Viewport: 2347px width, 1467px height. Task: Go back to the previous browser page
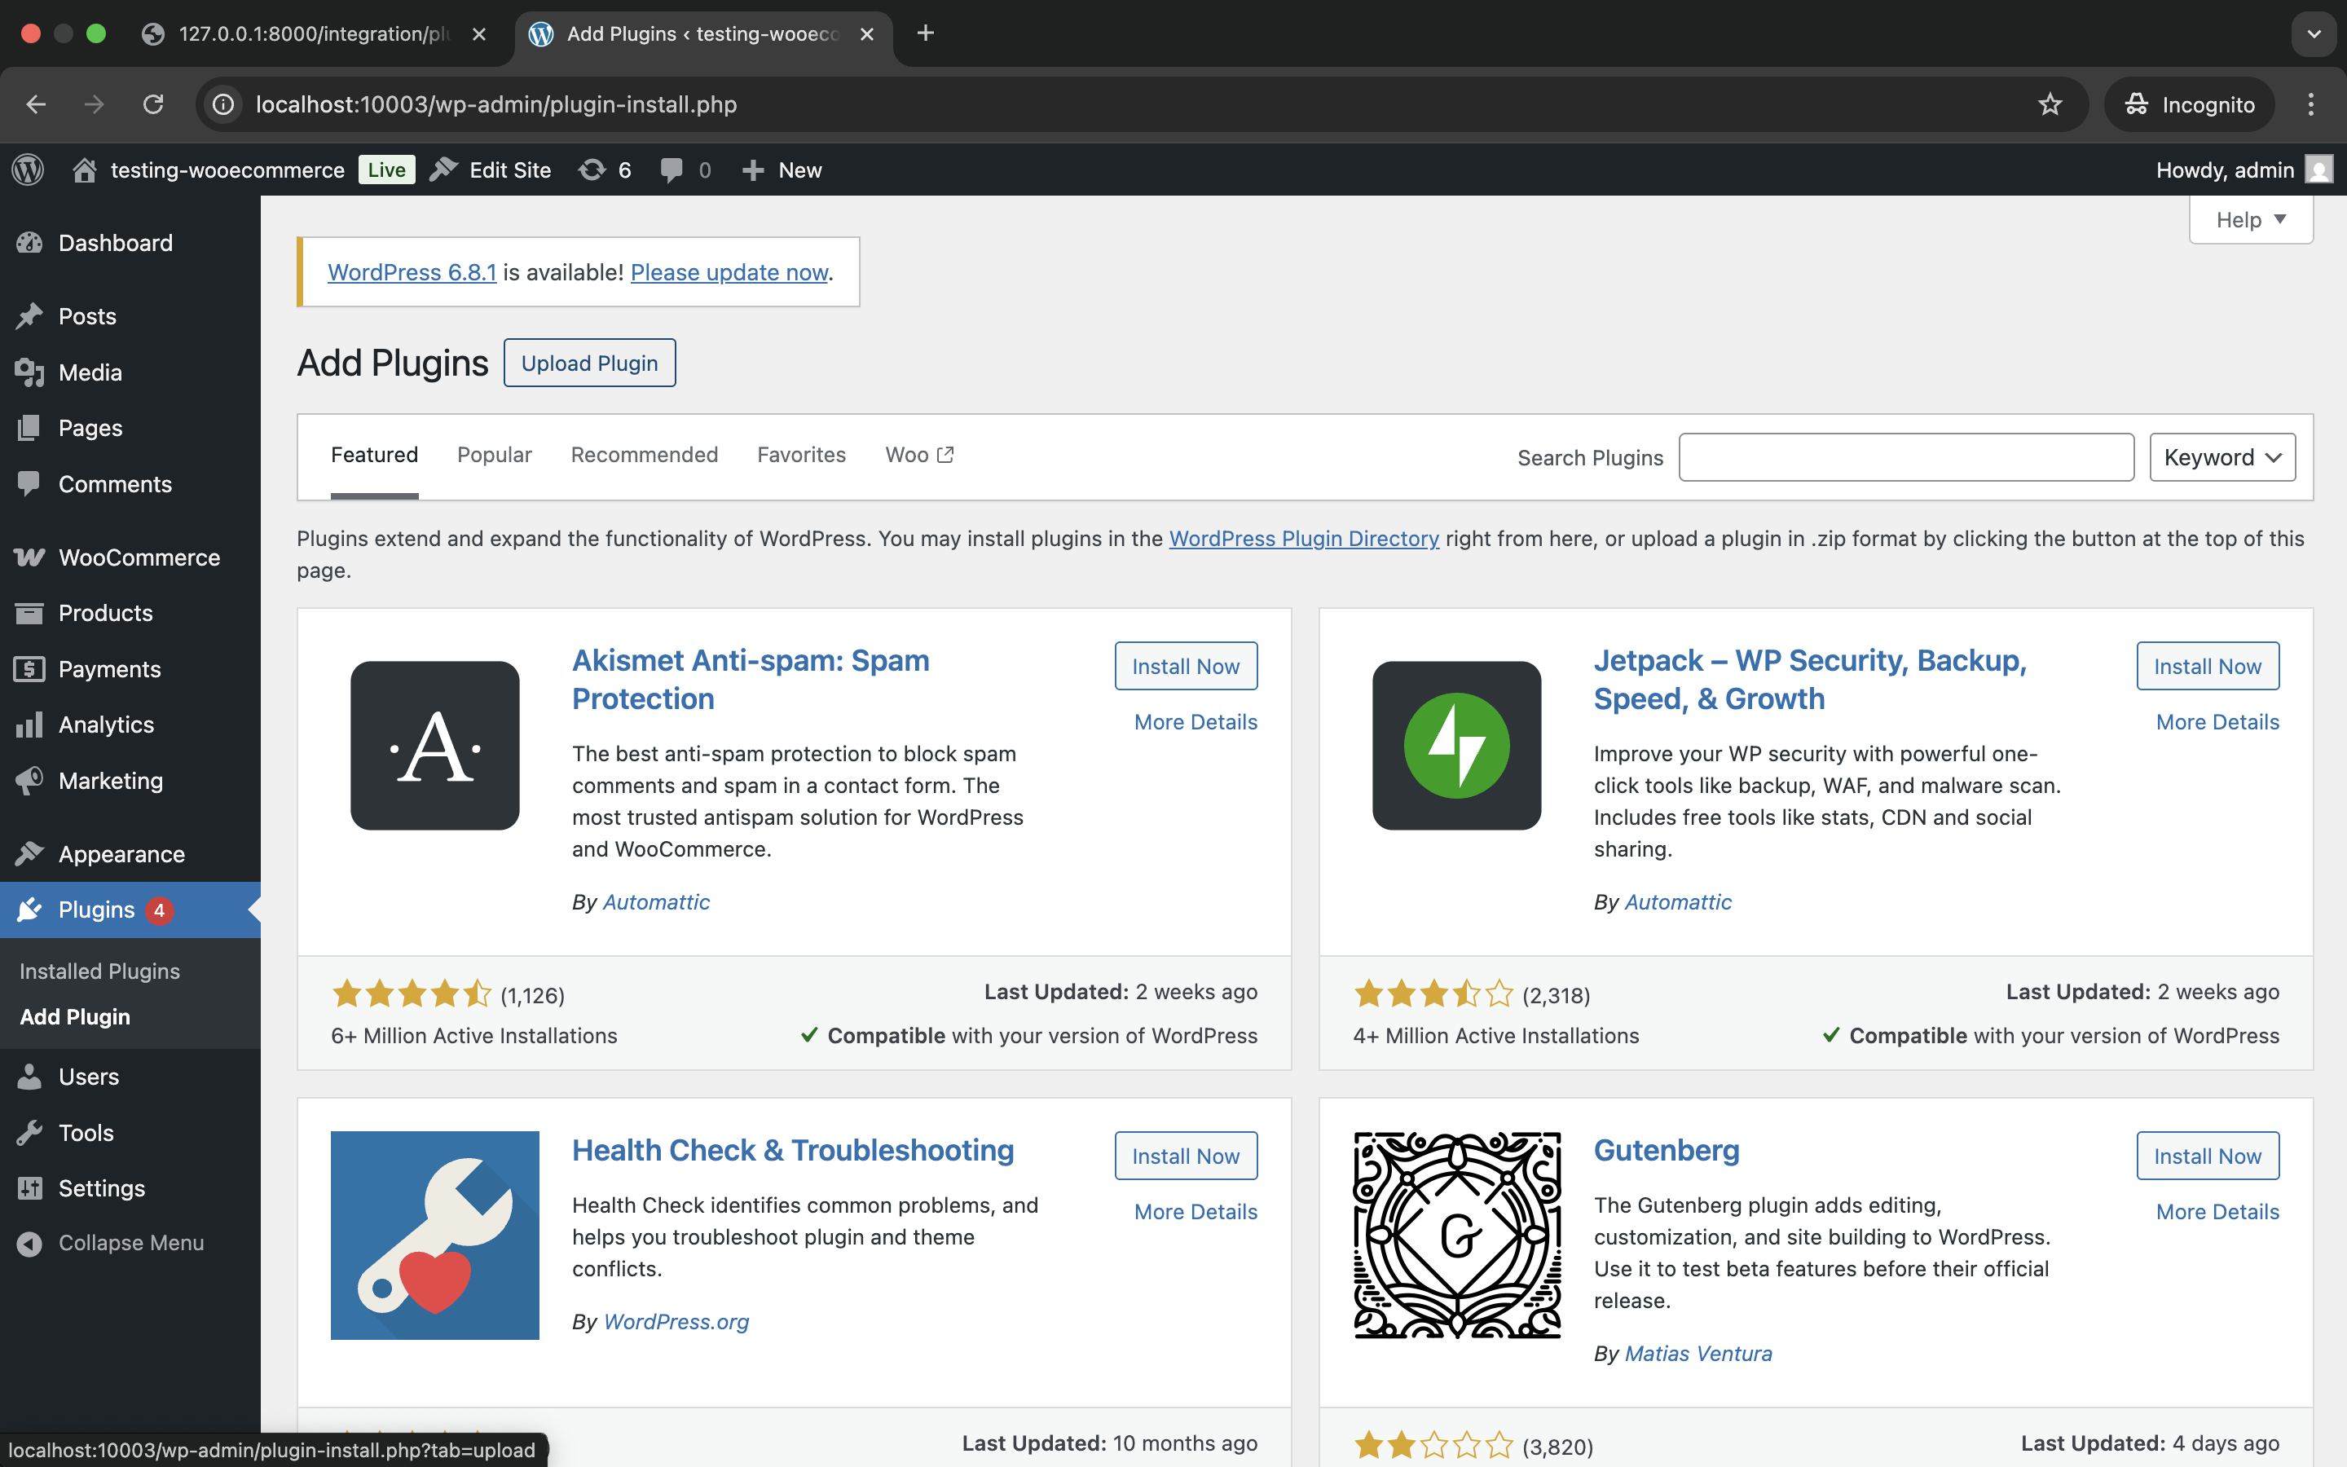click(x=36, y=104)
